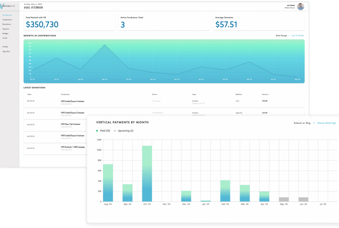Click the Aug '24 payments bar
This screenshot has height=228, width=339.
pyautogui.click(x=108, y=183)
